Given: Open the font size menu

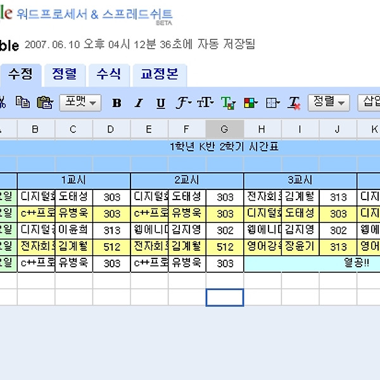Looking at the screenshot, I should tap(205, 103).
